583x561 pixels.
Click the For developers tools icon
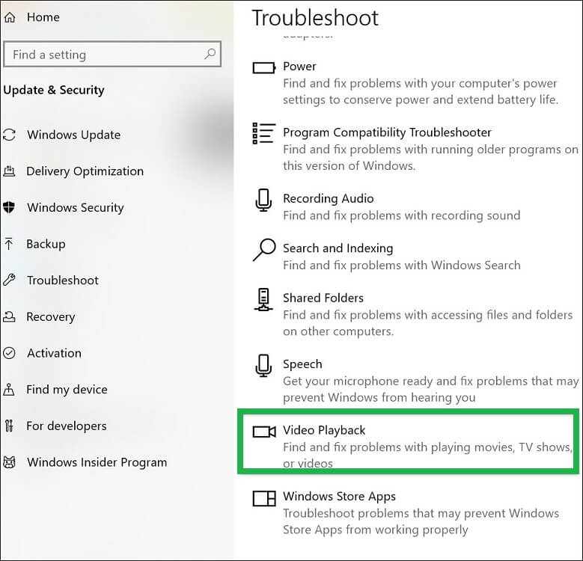(9, 426)
